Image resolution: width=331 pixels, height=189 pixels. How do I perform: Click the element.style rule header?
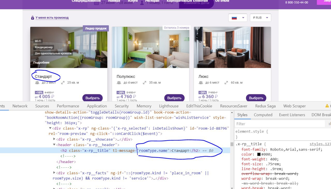pos(252,131)
